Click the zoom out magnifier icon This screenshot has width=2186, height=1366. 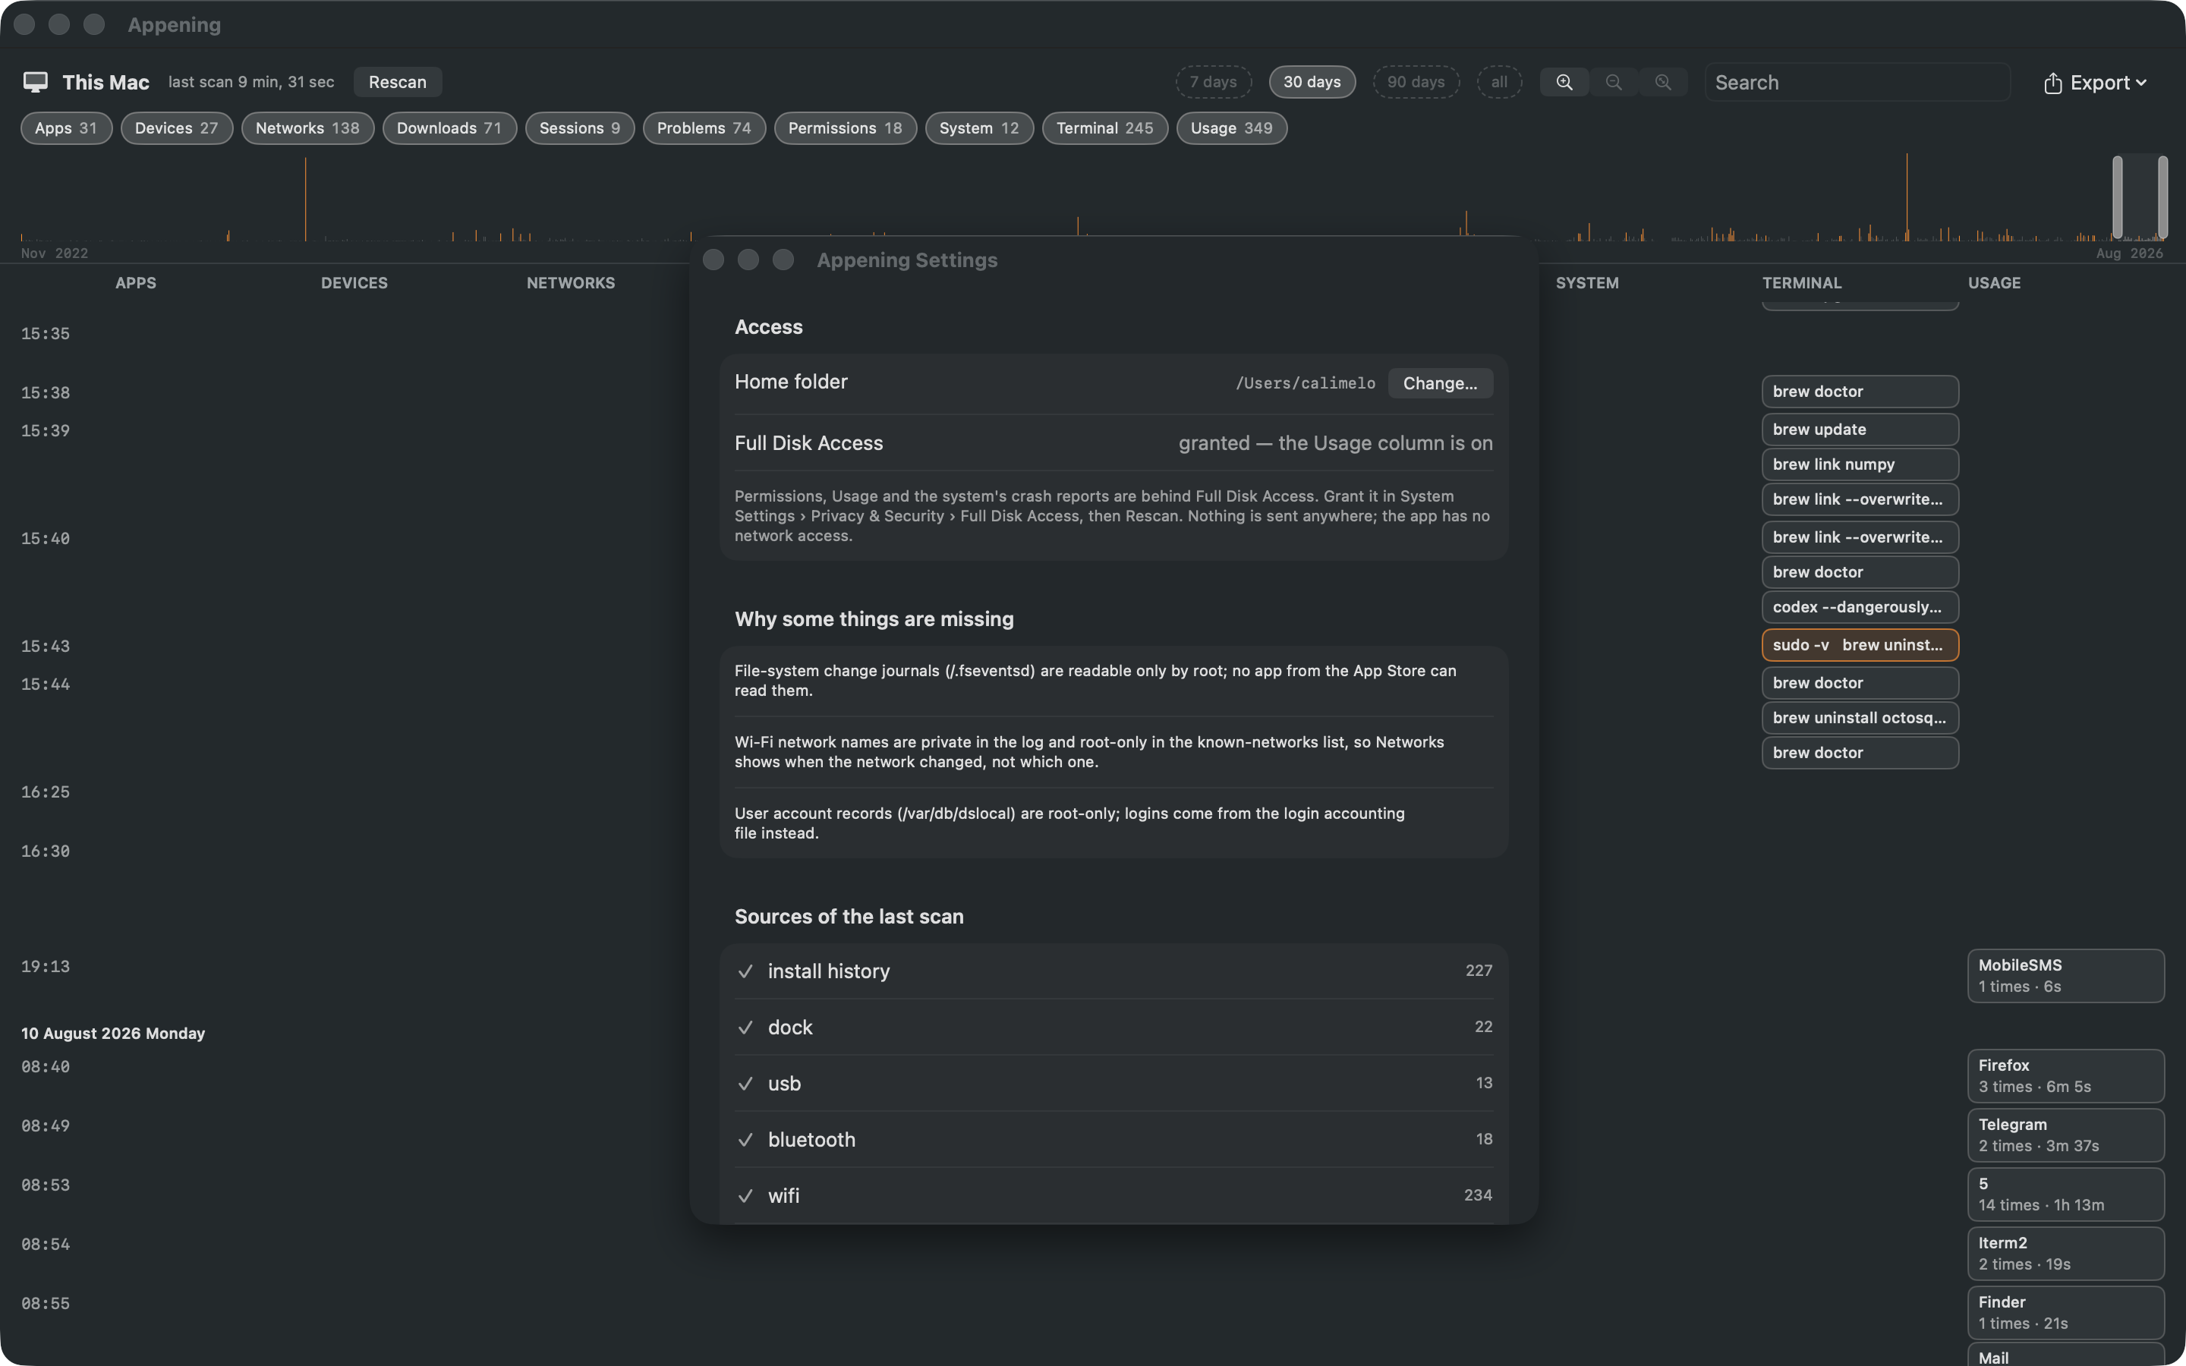(1613, 82)
